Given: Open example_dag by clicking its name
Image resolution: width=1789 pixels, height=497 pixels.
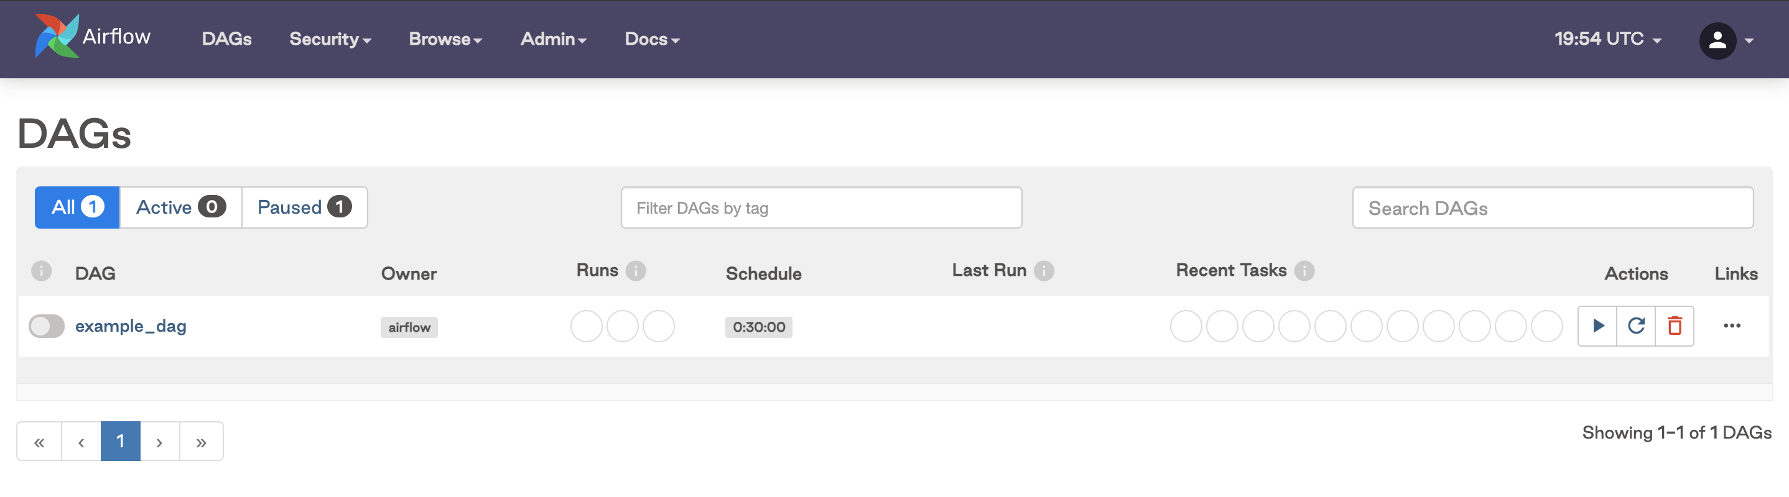Looking at the screenshot, I should pyautogui.click(x=130, y=325).
